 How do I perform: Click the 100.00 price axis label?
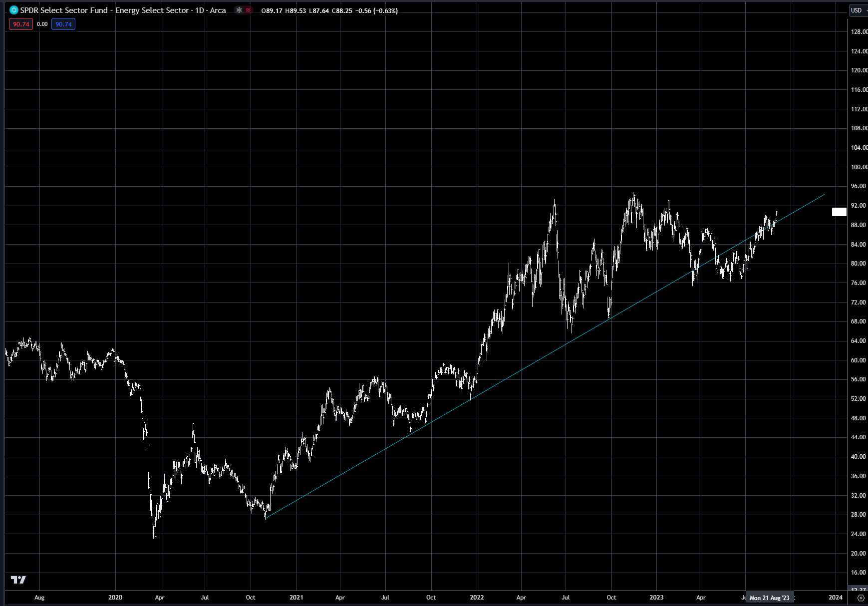[x=859, y=167]
